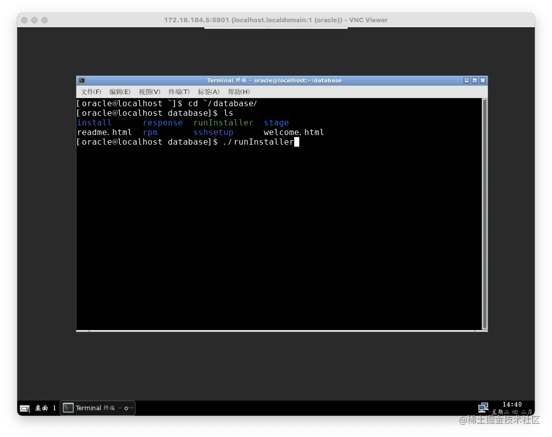Click the terminal window menu icon in titlebar
This screenshot has height=437, width=552.
click(82, 80)
